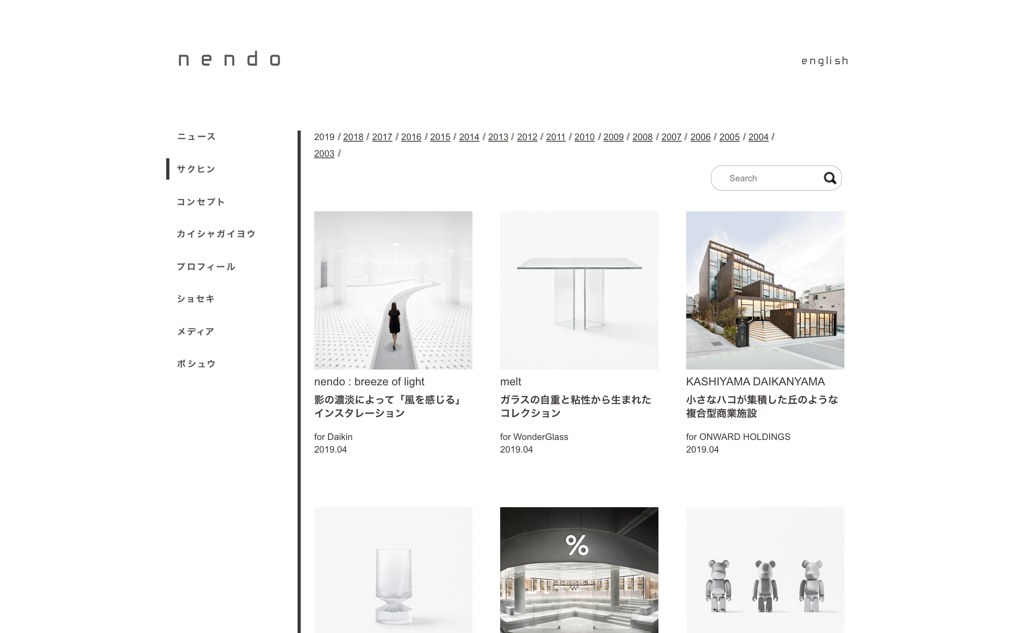Image resolution: width=1013 pixels, height=633 pixels.
Task: Click description 小さなハコが集積した丘のような複合型商業施設
Action: pyautogui.click(x=761, y=406)
